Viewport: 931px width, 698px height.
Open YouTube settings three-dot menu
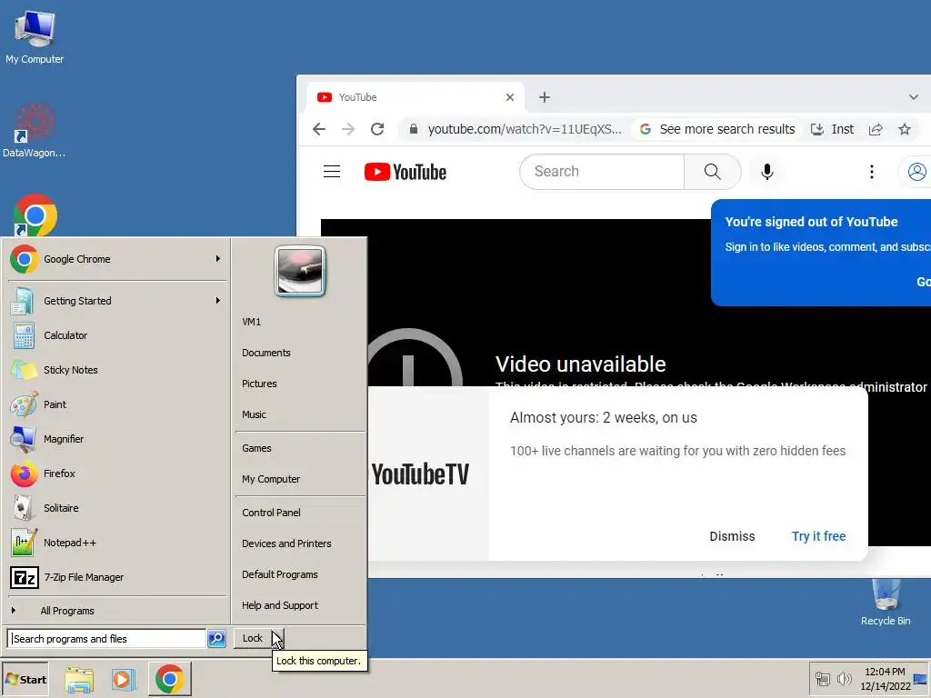(872, 172)
